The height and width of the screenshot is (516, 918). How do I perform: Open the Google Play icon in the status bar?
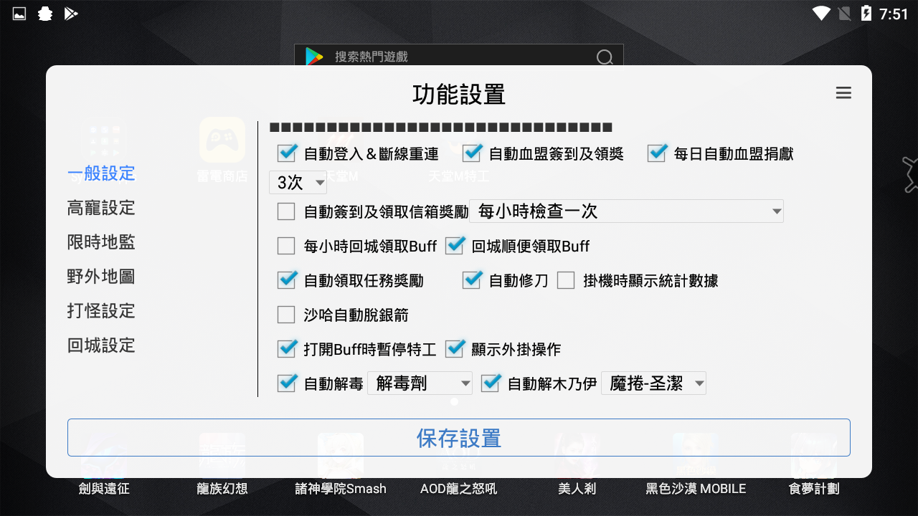[70, 13]
